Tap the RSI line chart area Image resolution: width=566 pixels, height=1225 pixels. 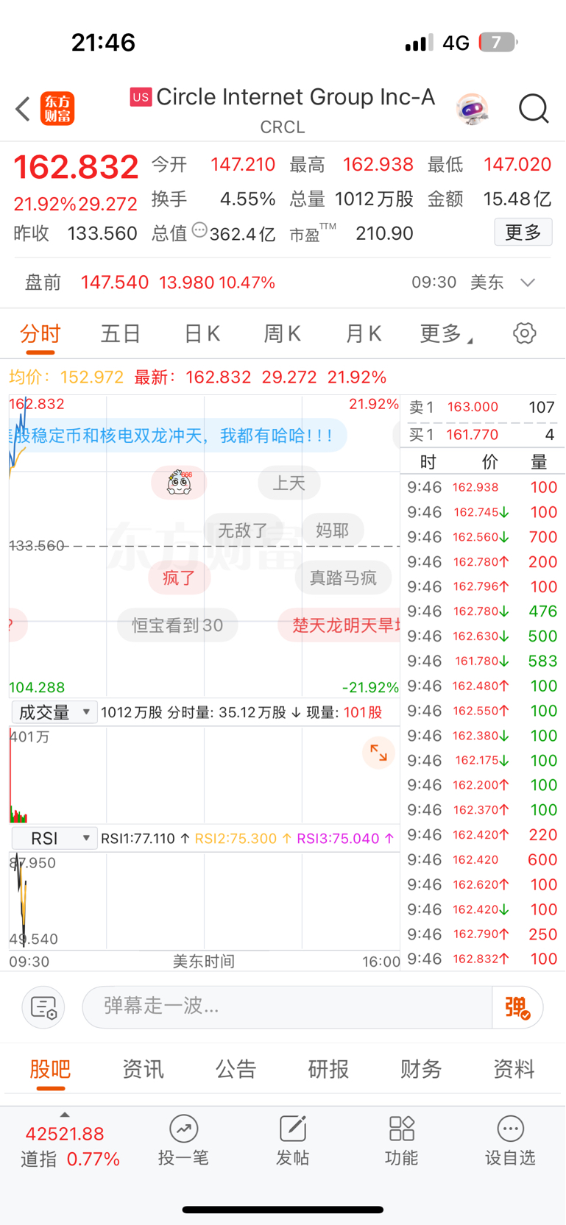point(204,901)
